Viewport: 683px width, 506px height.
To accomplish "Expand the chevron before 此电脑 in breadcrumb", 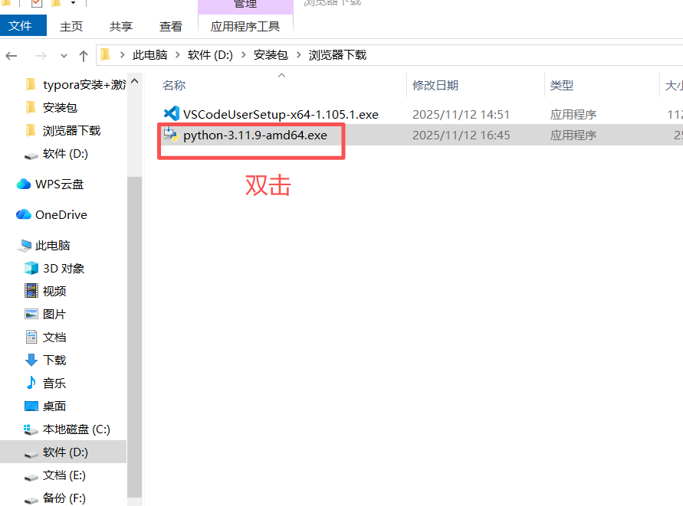I will pyautogui.click(x=122, y=55).
